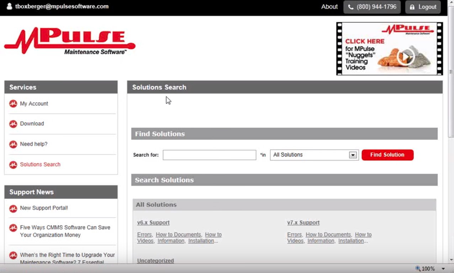Screen dimensions: 454x273
Task: Click the red pulse icon next to Download
Action: pos(13,124)
